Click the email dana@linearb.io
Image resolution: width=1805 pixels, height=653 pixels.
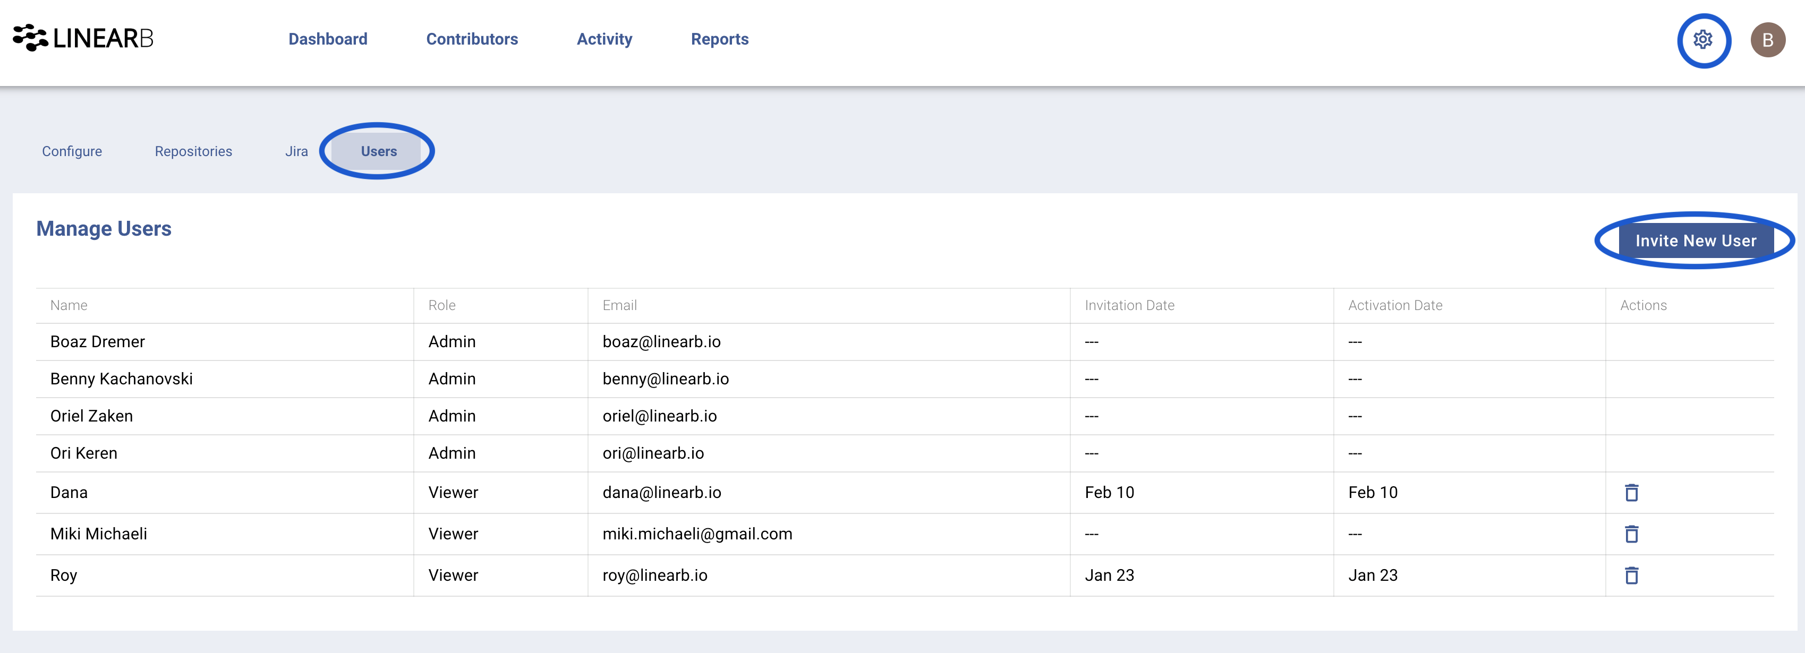[661, 493]
